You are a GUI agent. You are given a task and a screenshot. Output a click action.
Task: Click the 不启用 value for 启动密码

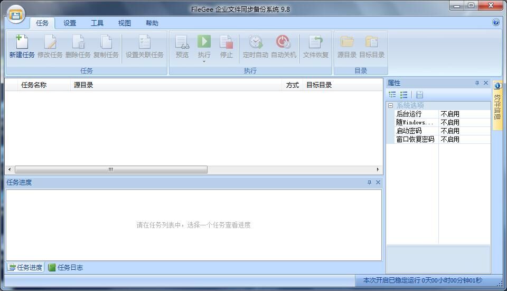(x=450, y=131)
